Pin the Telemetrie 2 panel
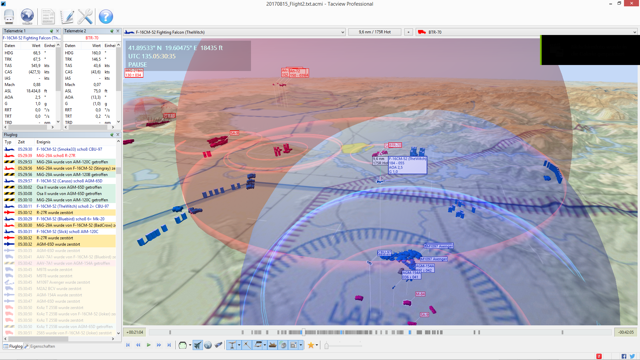The height and width of the screenshot is (360, 640). coord(112,31)
